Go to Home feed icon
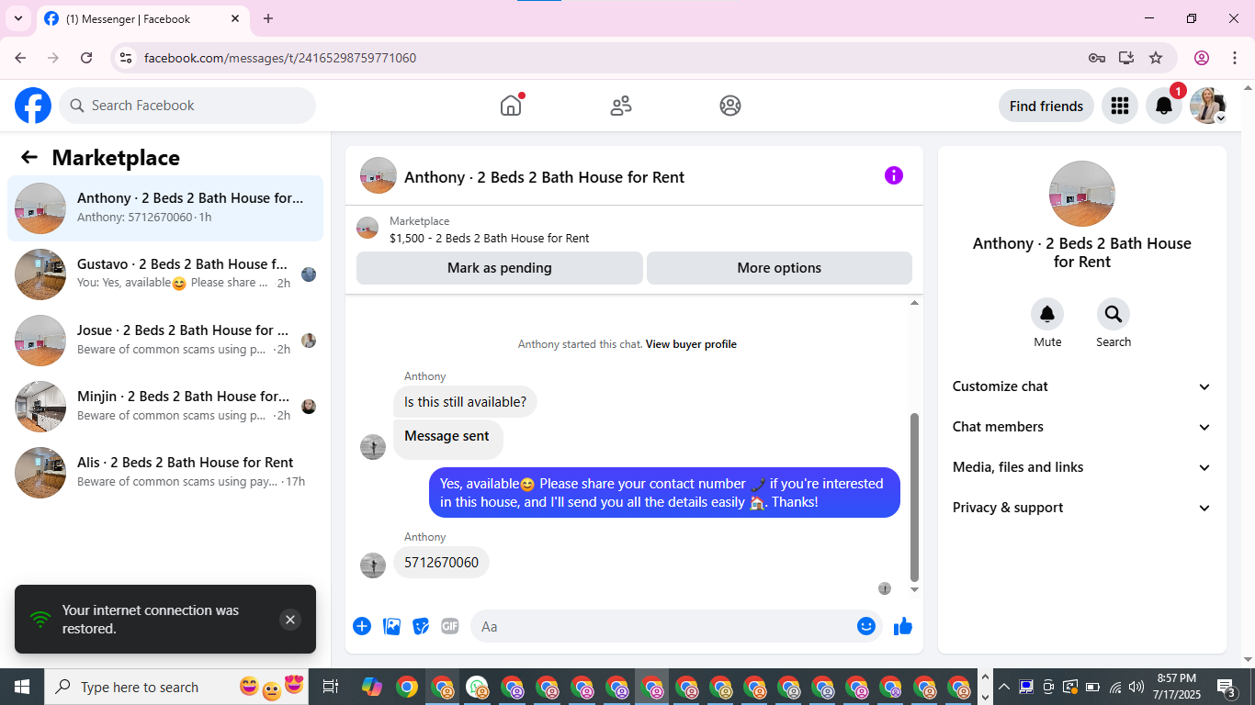1255x705 pixels. [511, 106]
